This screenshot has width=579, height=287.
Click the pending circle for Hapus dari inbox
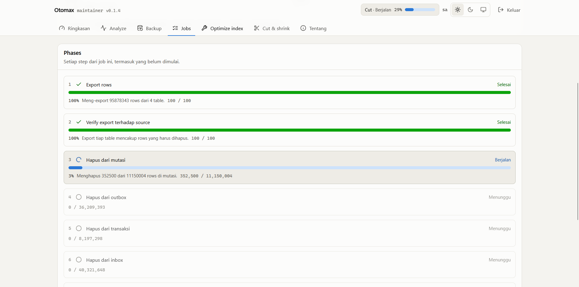pyautogui.click(x=79, y=260)
